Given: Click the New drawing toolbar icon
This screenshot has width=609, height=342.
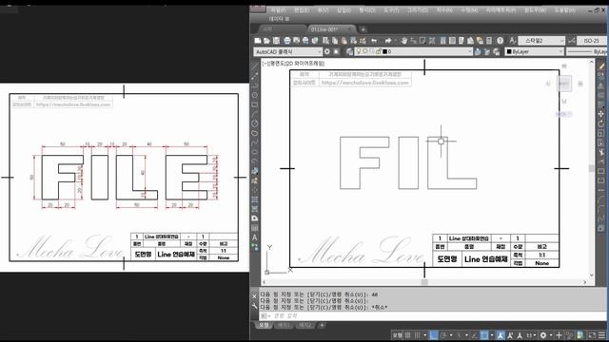Looking at the screenshot, I should (258, 40).
